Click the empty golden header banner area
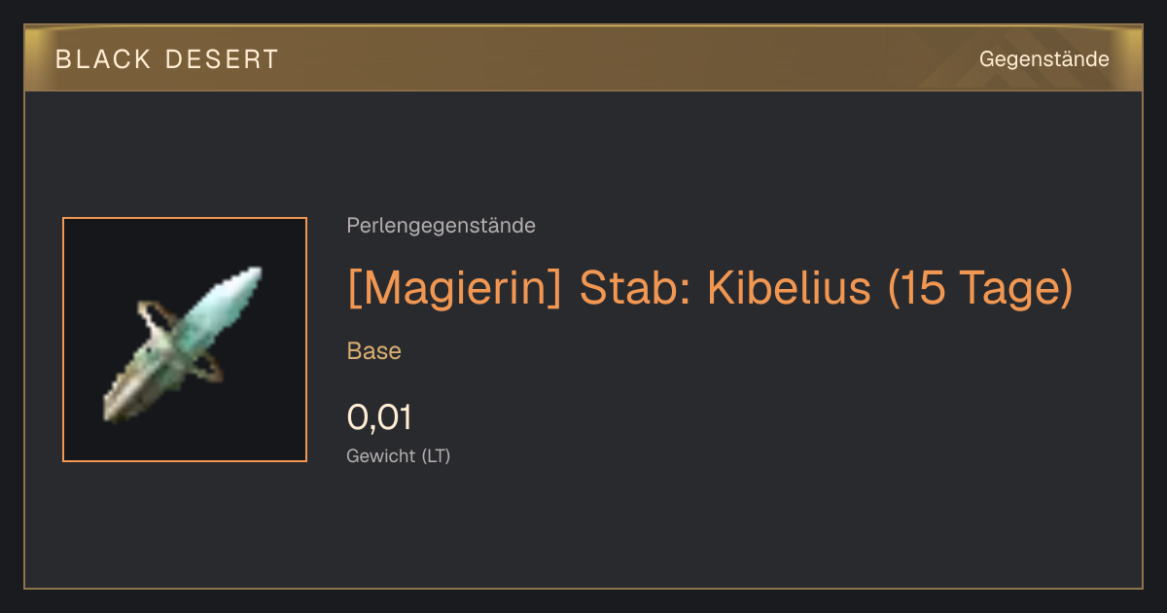 point(622,58)
